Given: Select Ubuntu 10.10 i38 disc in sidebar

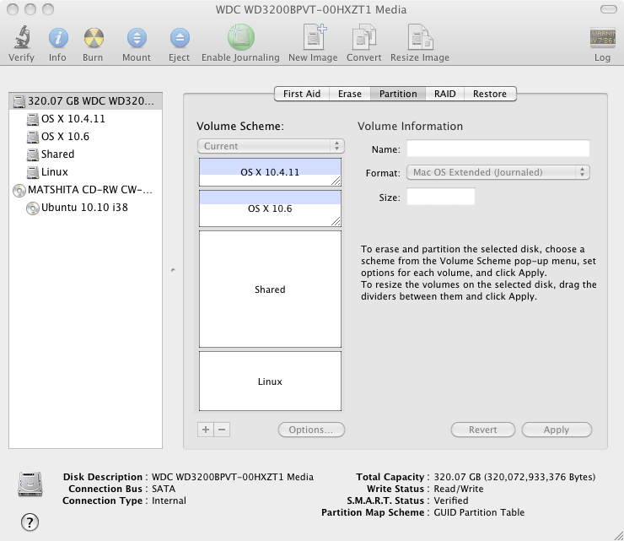Looking at the screenshot, I should tap(85, 208).
